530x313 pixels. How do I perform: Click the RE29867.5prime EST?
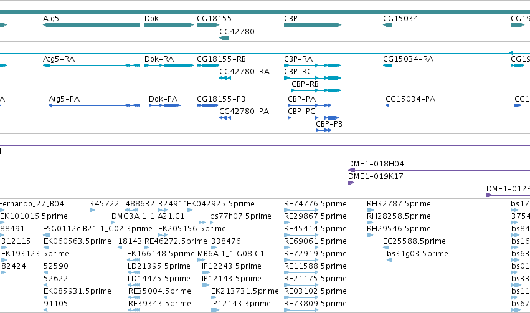click(x=301, y=223)
